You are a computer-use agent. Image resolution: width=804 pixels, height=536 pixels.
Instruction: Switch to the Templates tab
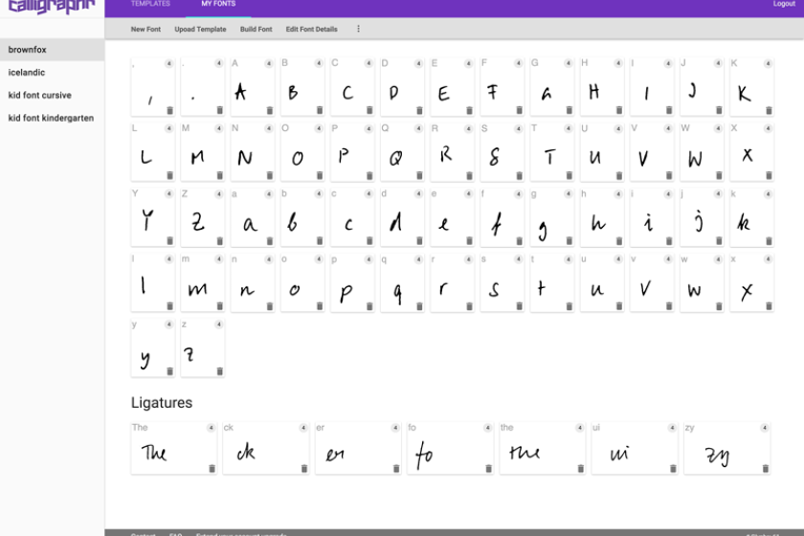(x=150, y=4)
